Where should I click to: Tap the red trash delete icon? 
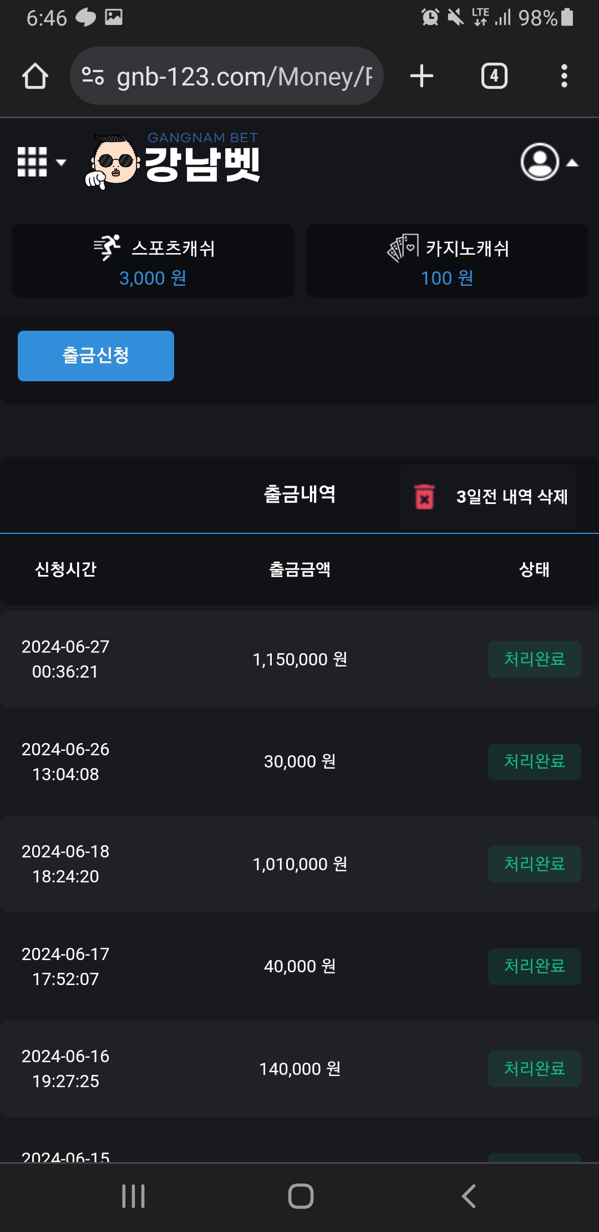coord(425,497)
